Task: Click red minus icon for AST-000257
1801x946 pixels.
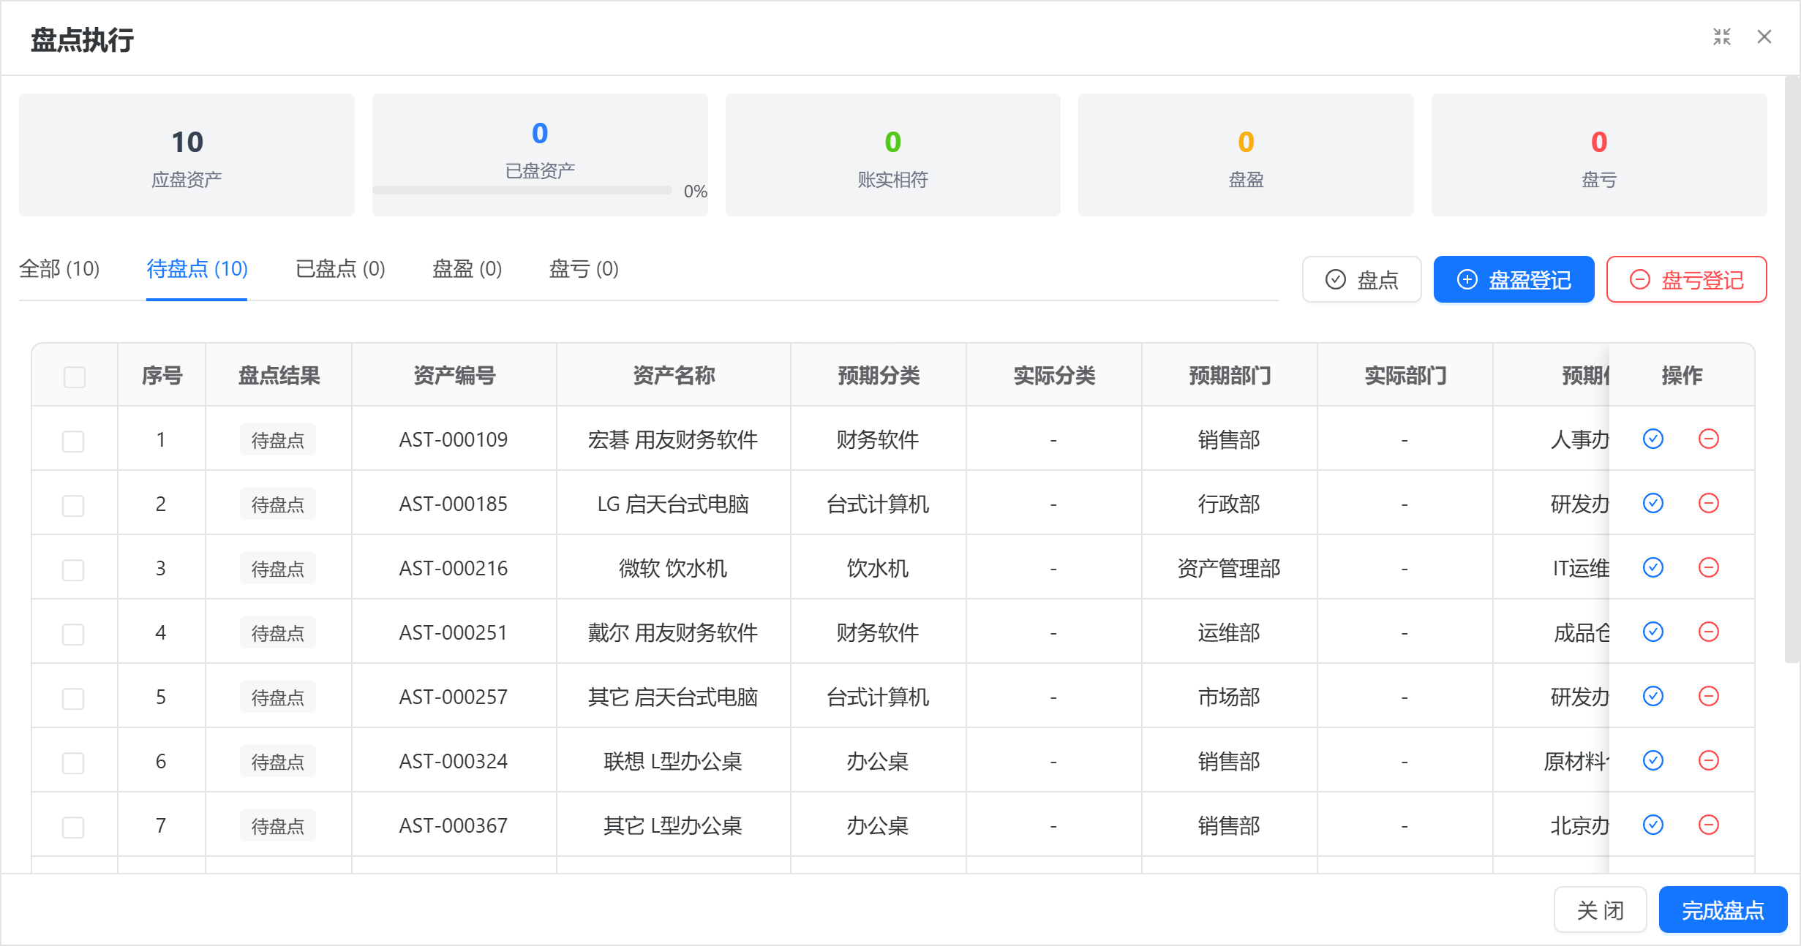Action: [x=1709, y=696]
